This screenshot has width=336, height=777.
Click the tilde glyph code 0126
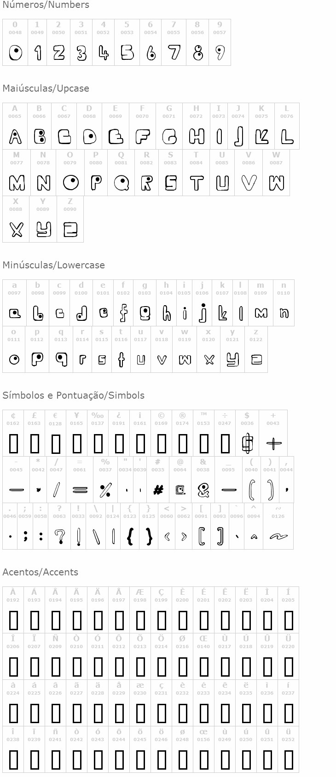[278, 516]
